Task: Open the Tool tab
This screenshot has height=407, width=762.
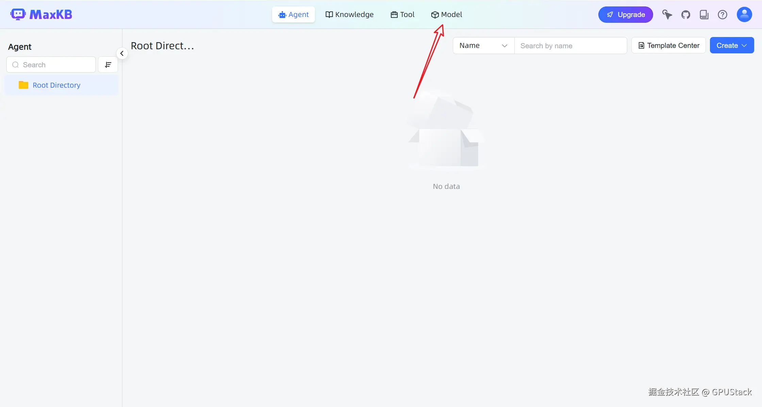Action: (402, 15)
